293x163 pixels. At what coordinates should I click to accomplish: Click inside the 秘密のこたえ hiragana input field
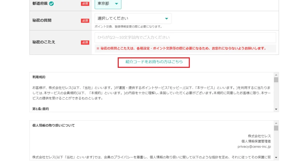185,37
